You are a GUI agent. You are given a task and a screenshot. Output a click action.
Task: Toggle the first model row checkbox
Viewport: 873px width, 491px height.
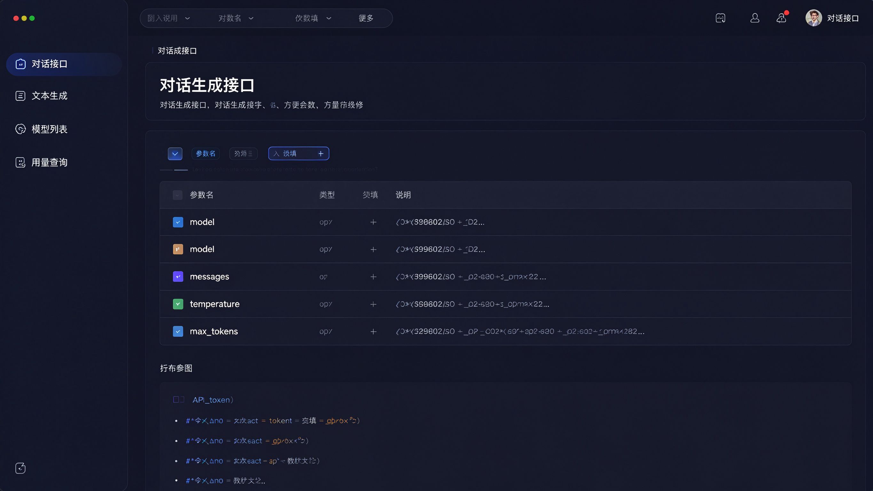[x=178, y=222]
